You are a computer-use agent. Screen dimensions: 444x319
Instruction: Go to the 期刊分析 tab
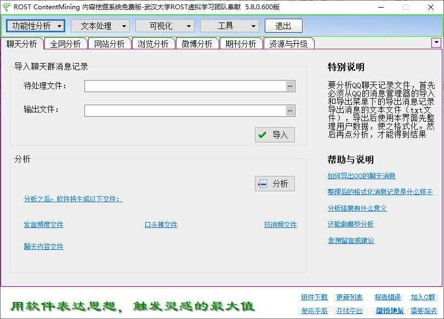241,44
